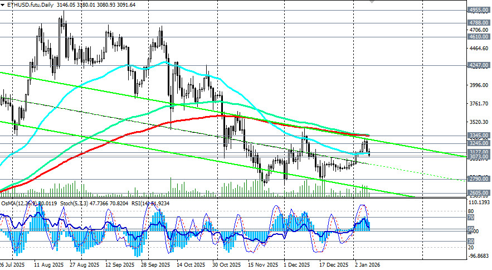492x270 pixels.
Task: Select the 2790.00 price level label
Action: click(478, 179)
